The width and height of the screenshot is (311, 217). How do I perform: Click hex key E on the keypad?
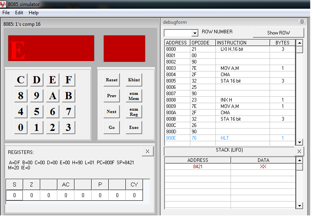[x=53, y=80]
